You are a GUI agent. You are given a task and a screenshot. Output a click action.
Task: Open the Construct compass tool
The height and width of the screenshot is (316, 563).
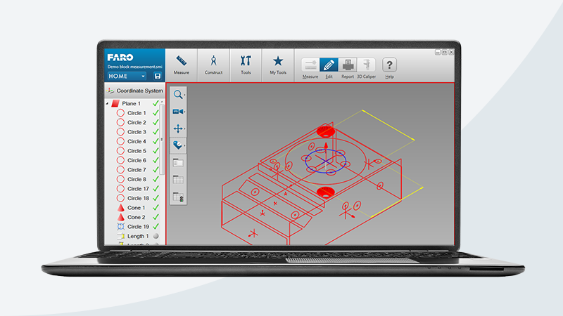pos(214,65)
